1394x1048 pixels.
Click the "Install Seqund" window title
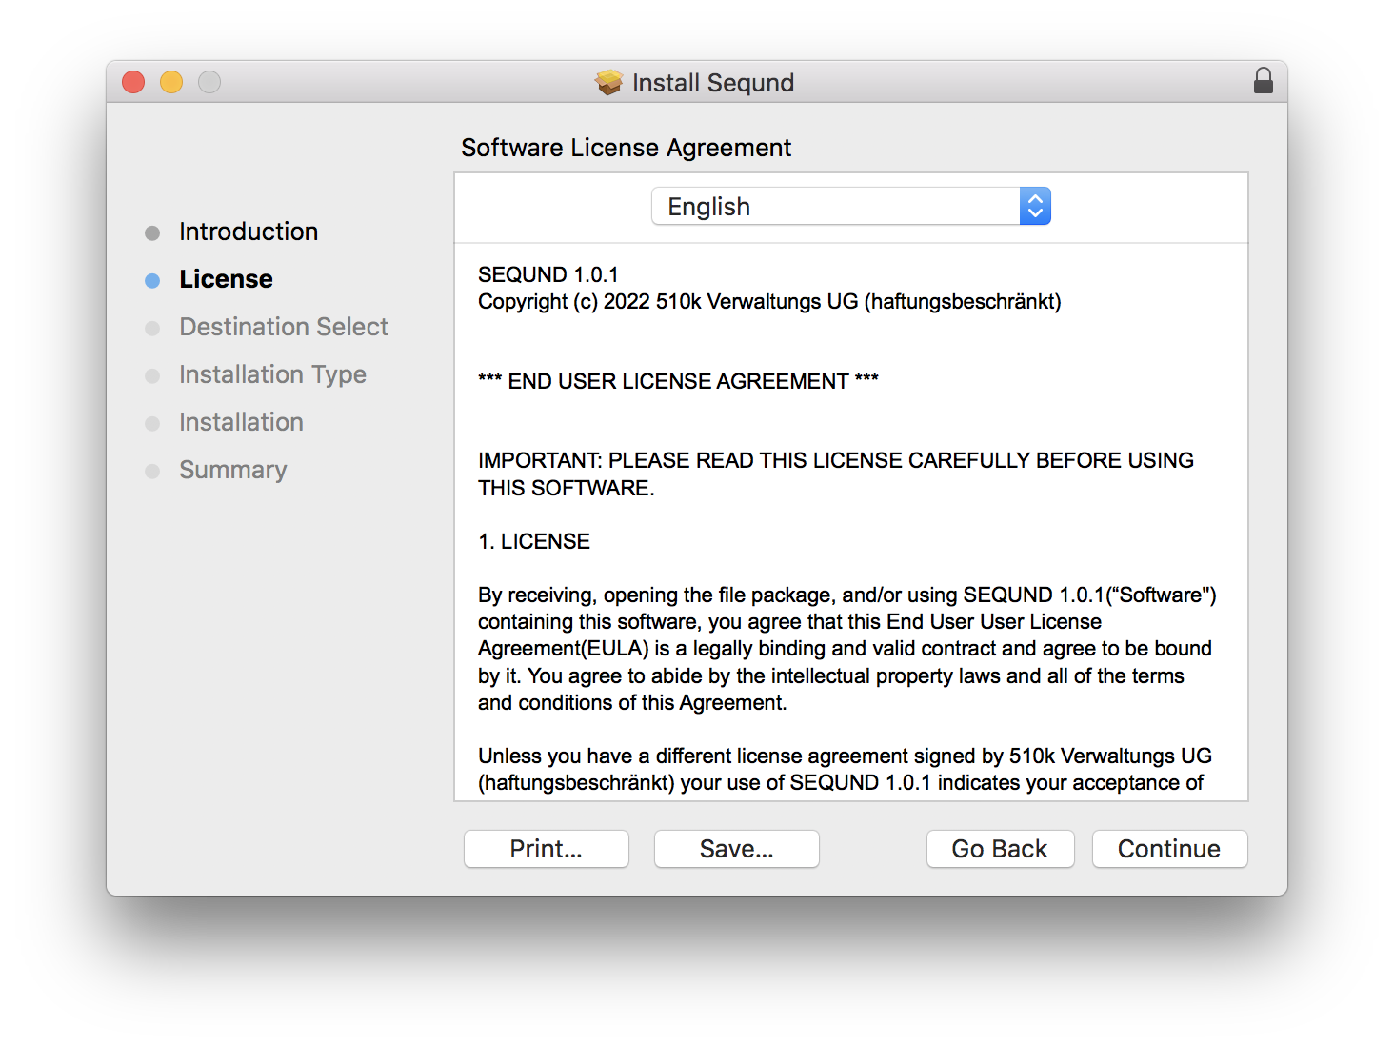coord(713,83)
